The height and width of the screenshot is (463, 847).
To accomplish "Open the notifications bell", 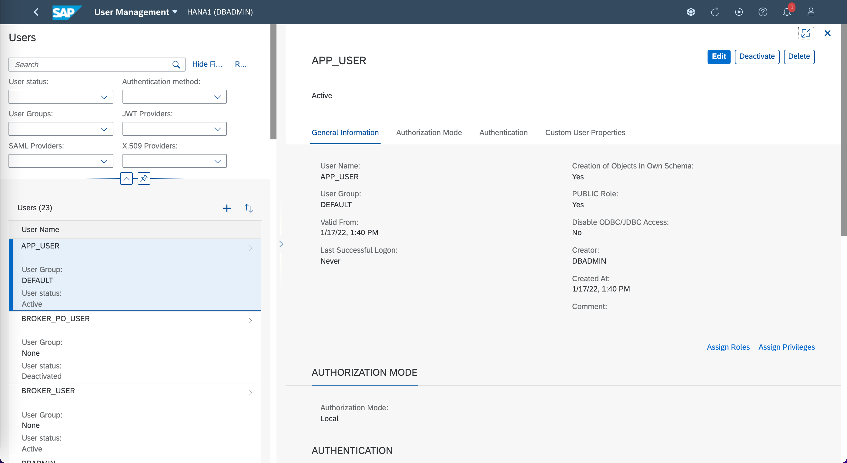I will pyautogui.click(x=786, y=12).
